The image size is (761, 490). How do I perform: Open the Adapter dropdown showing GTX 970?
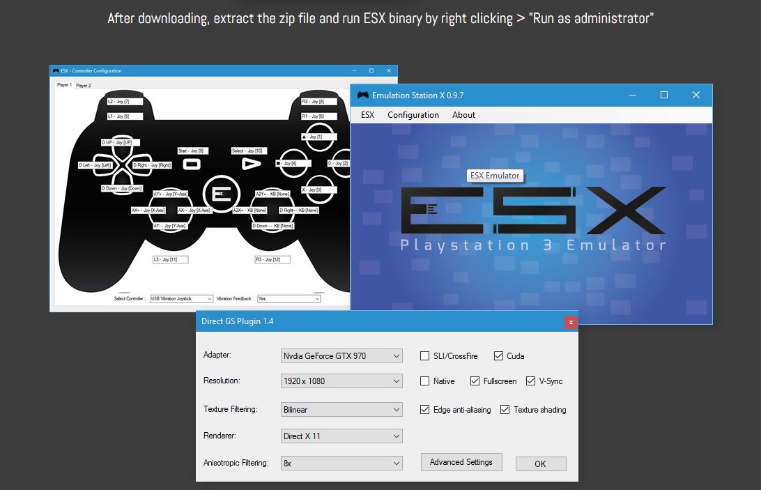click(341, 356)
